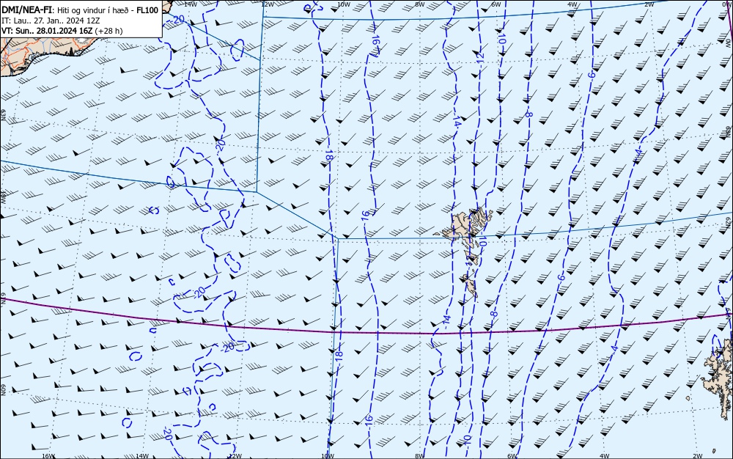Click the -10 contour label beside the Faroe Islands

tap(482, 240)
